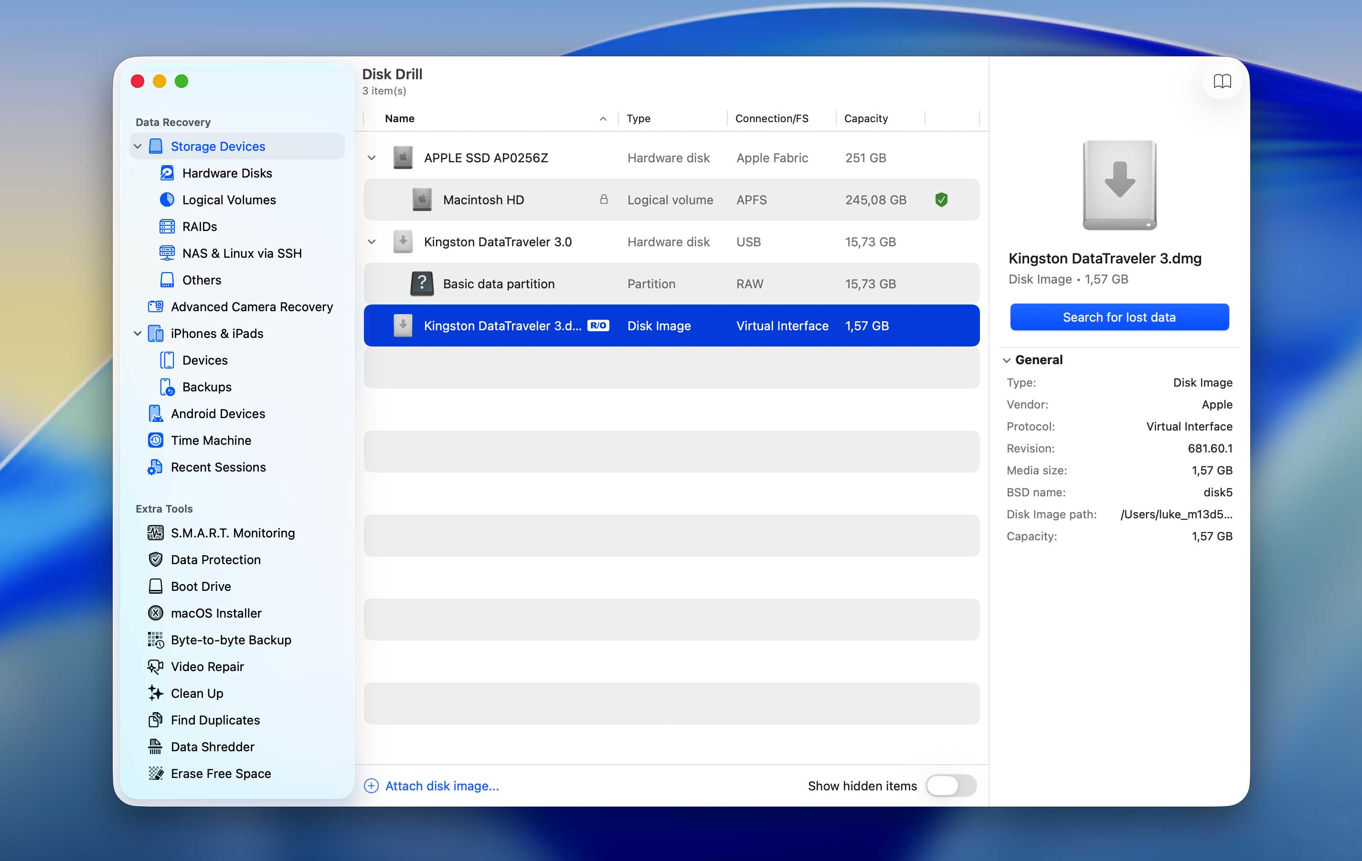
Task: Click the NAS & Linux via SSH icon
Action: click(x=167, y=252)
